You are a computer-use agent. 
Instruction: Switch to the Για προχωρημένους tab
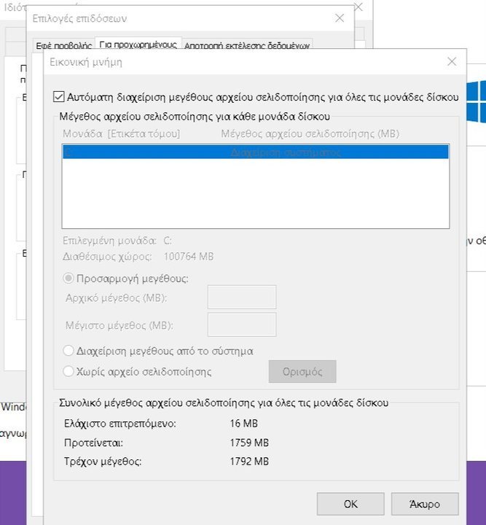(138, 44)
